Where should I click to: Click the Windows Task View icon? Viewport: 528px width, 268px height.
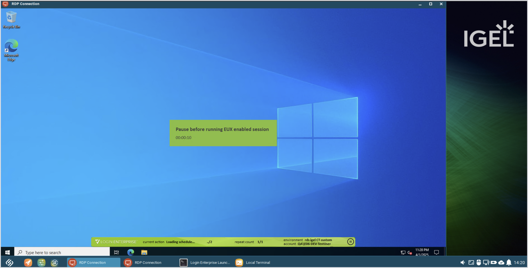[x=116, y=252]
